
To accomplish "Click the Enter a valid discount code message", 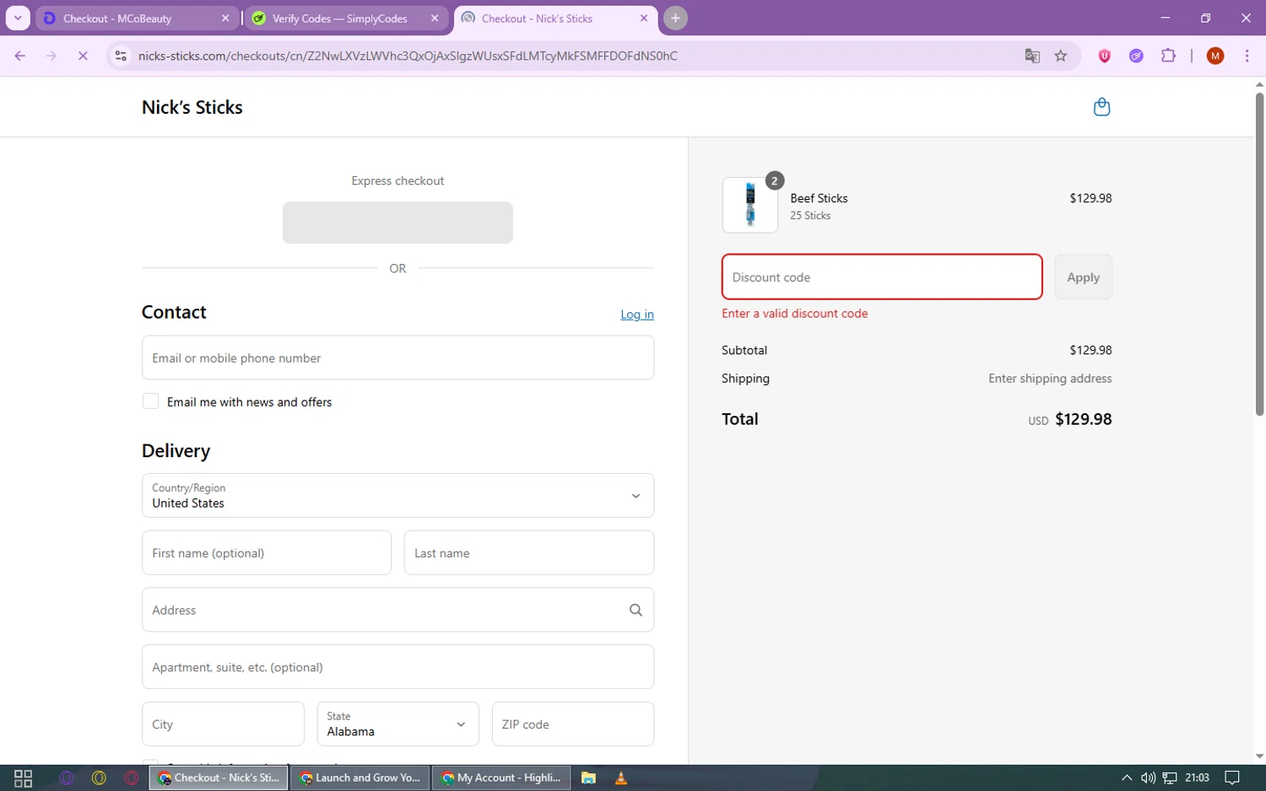I will 794,313.
